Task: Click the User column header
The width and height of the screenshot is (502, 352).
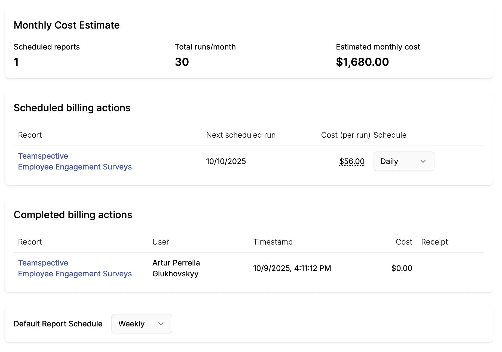Action: click(161, 242)
